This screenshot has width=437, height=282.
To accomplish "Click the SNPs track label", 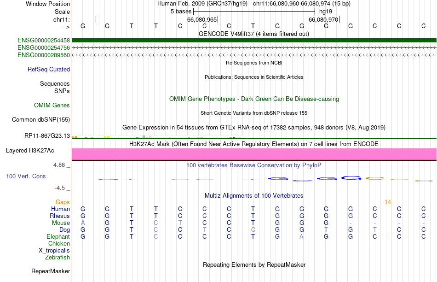I will pyautogui.click(x=62, y=91).
